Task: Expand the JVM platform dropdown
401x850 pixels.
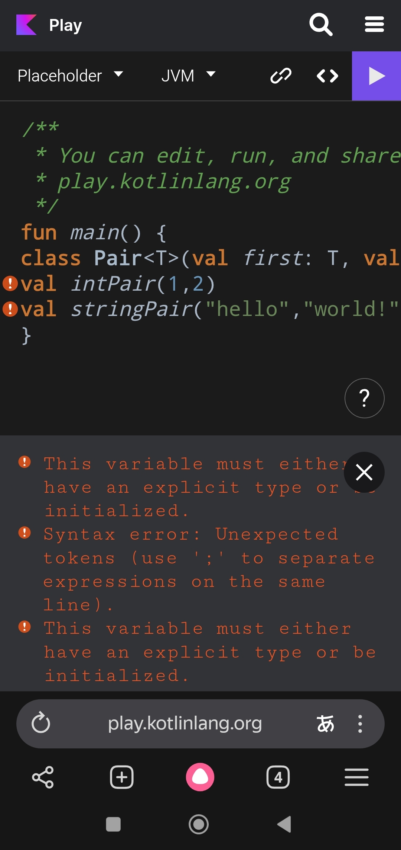Action: (188, 76)
